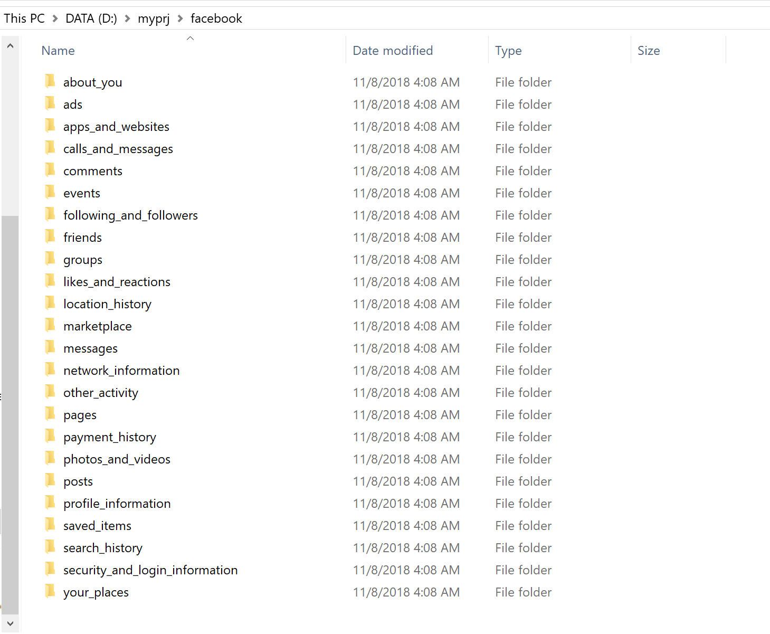Image resolution: width=770 pixels, height=634 pixels.
Task: Select the comments folder name
Action: tap(93, 171)
